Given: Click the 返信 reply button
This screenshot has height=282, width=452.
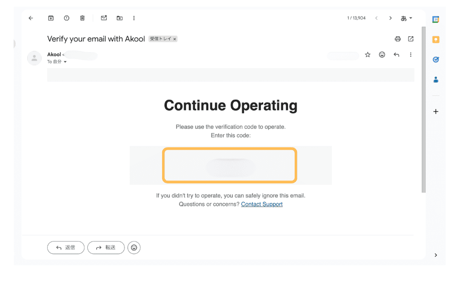Looking at the screenshot, I should click(x=66, y=248).
